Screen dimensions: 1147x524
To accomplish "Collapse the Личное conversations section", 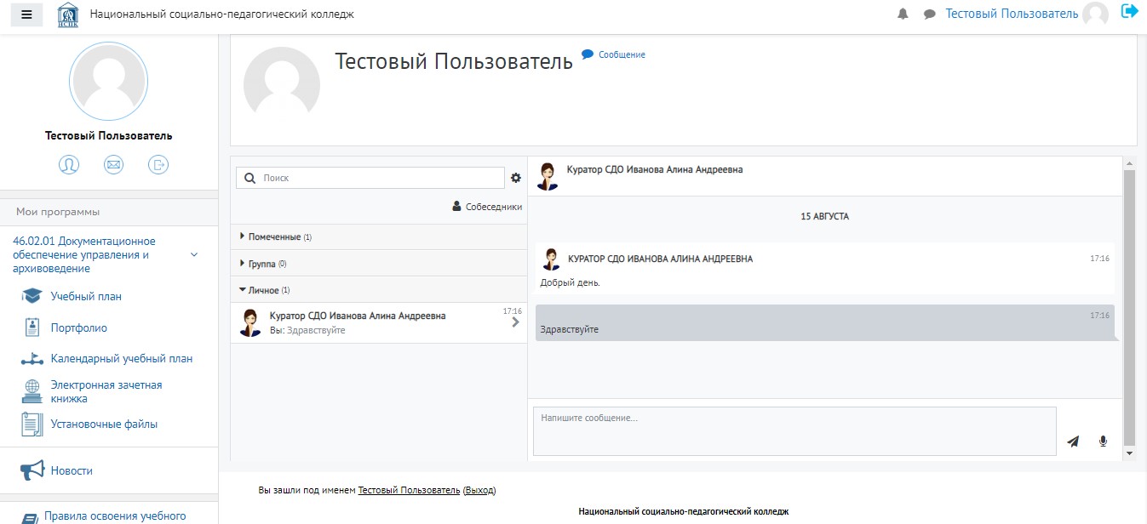I will coord(265,289).
